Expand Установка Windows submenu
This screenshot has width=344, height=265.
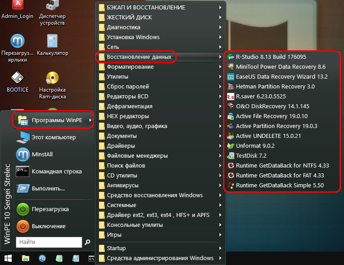pos(161,37)
